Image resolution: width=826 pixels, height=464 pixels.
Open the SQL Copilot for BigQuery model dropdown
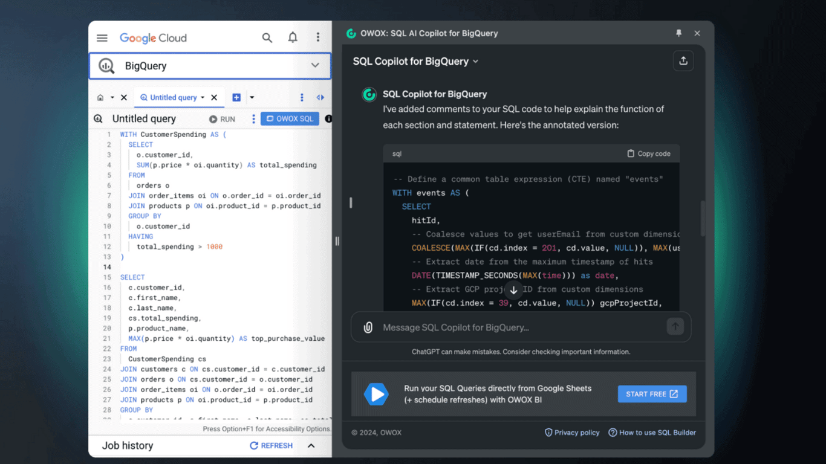click(x=415, y=61)
